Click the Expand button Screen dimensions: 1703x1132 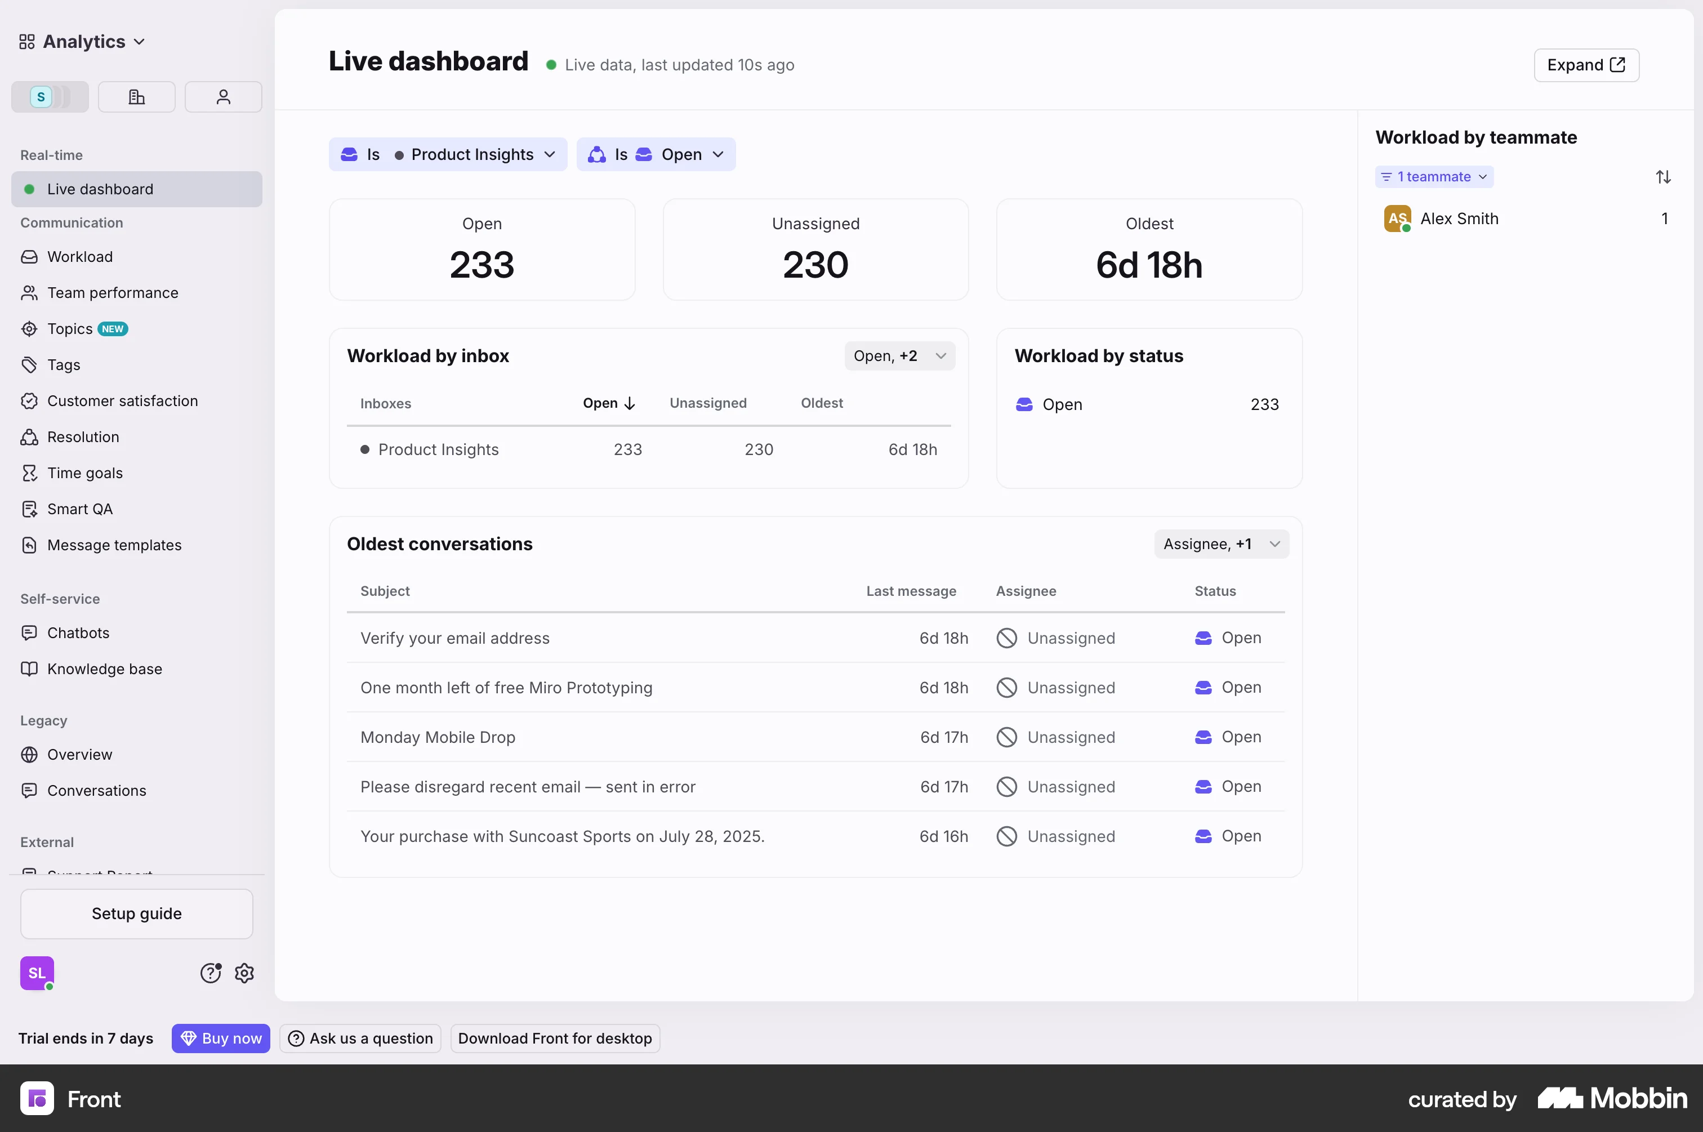tap(1586, 65)
